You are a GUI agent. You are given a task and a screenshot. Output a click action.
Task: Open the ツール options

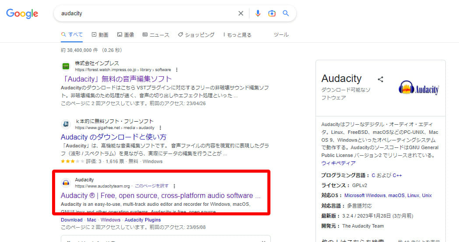[281, 35]
